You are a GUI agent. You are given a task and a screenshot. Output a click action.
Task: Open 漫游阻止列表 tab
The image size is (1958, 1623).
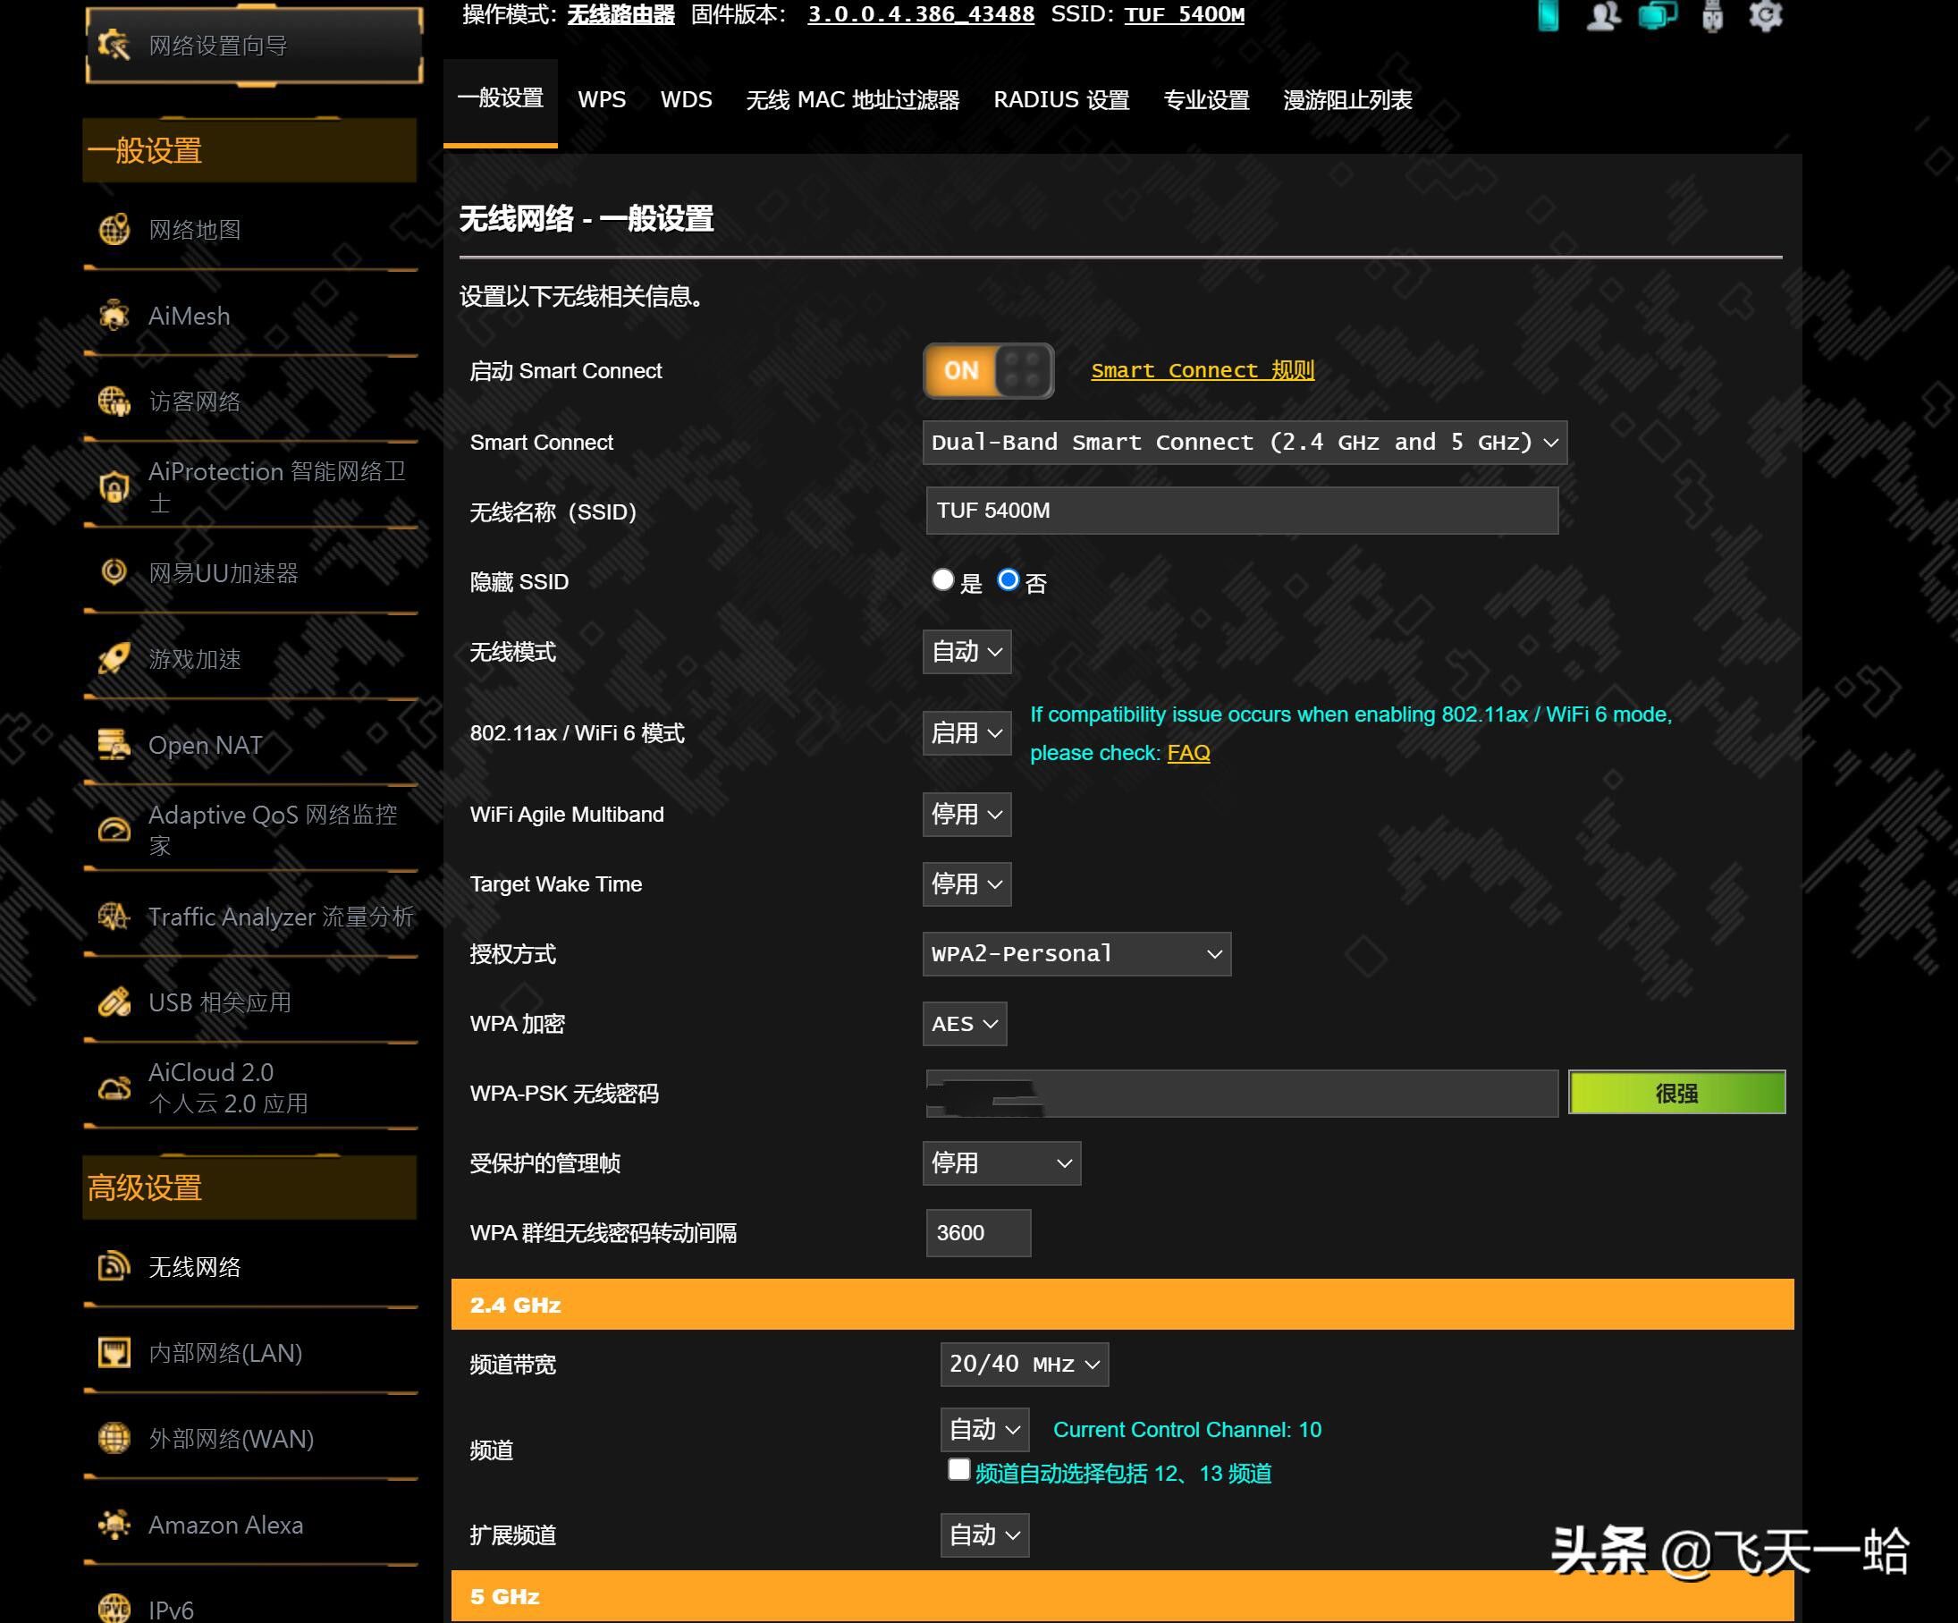click(1347, 100)
